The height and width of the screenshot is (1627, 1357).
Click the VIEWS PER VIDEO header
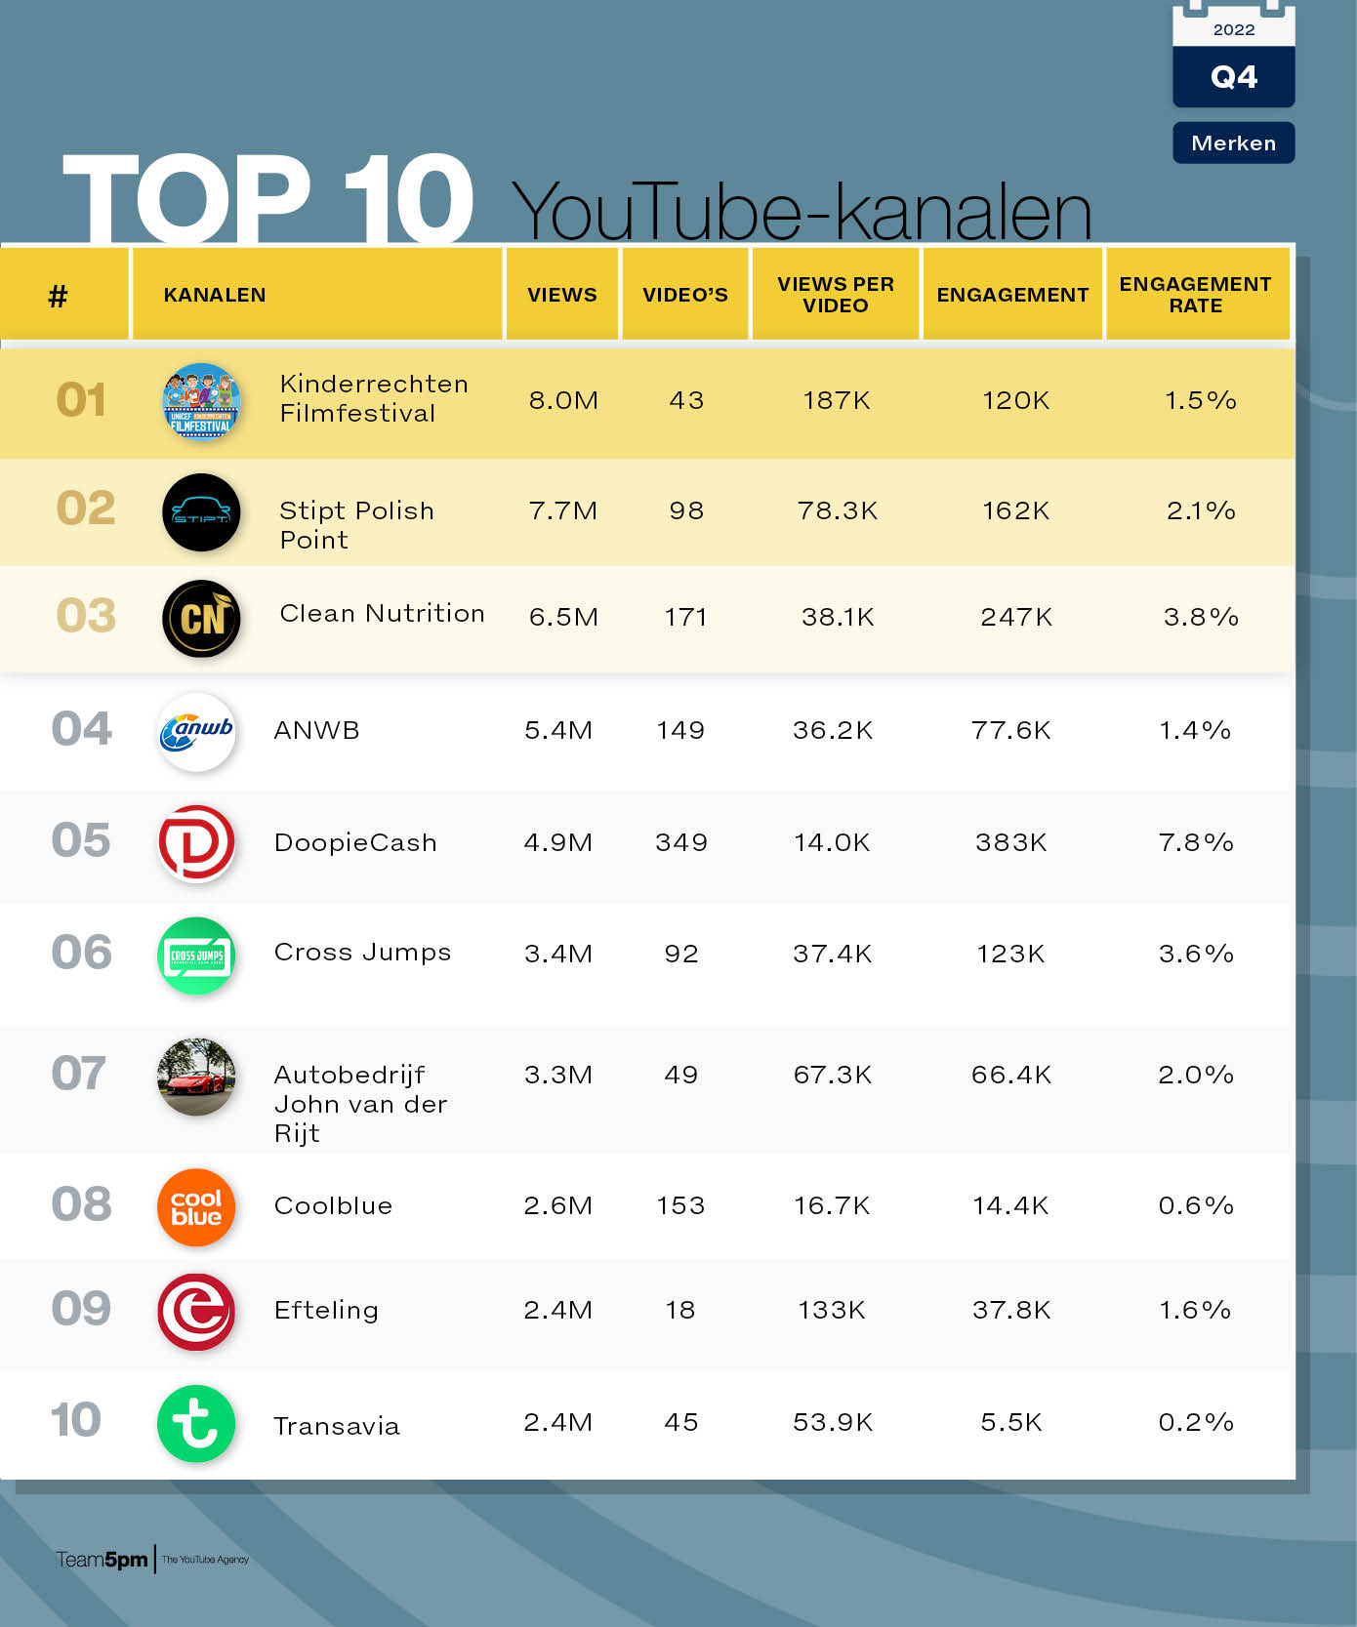836,295
